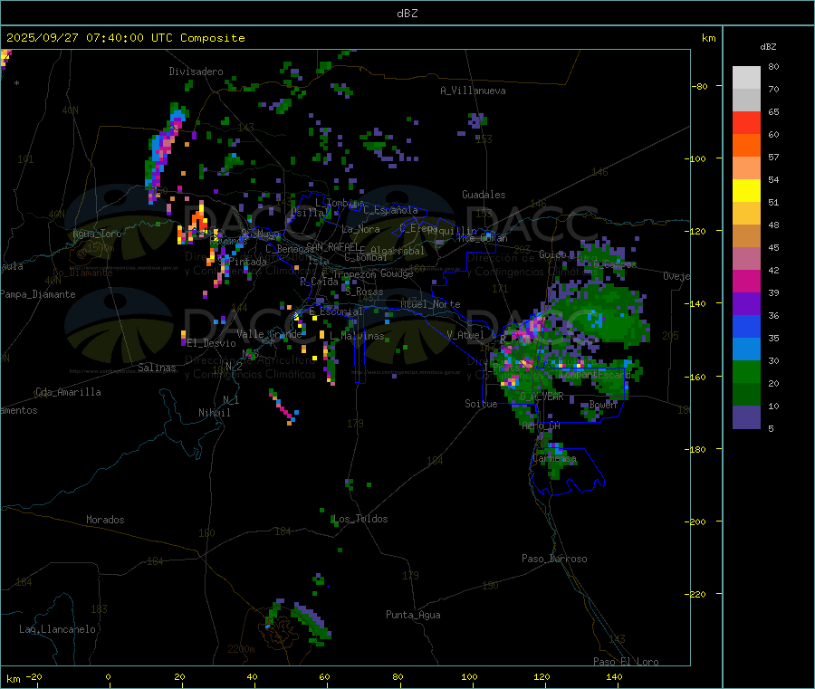Select the orange 60 dBZ legend swatch
The height and width of the screenshot is (689, 815).
746,145
